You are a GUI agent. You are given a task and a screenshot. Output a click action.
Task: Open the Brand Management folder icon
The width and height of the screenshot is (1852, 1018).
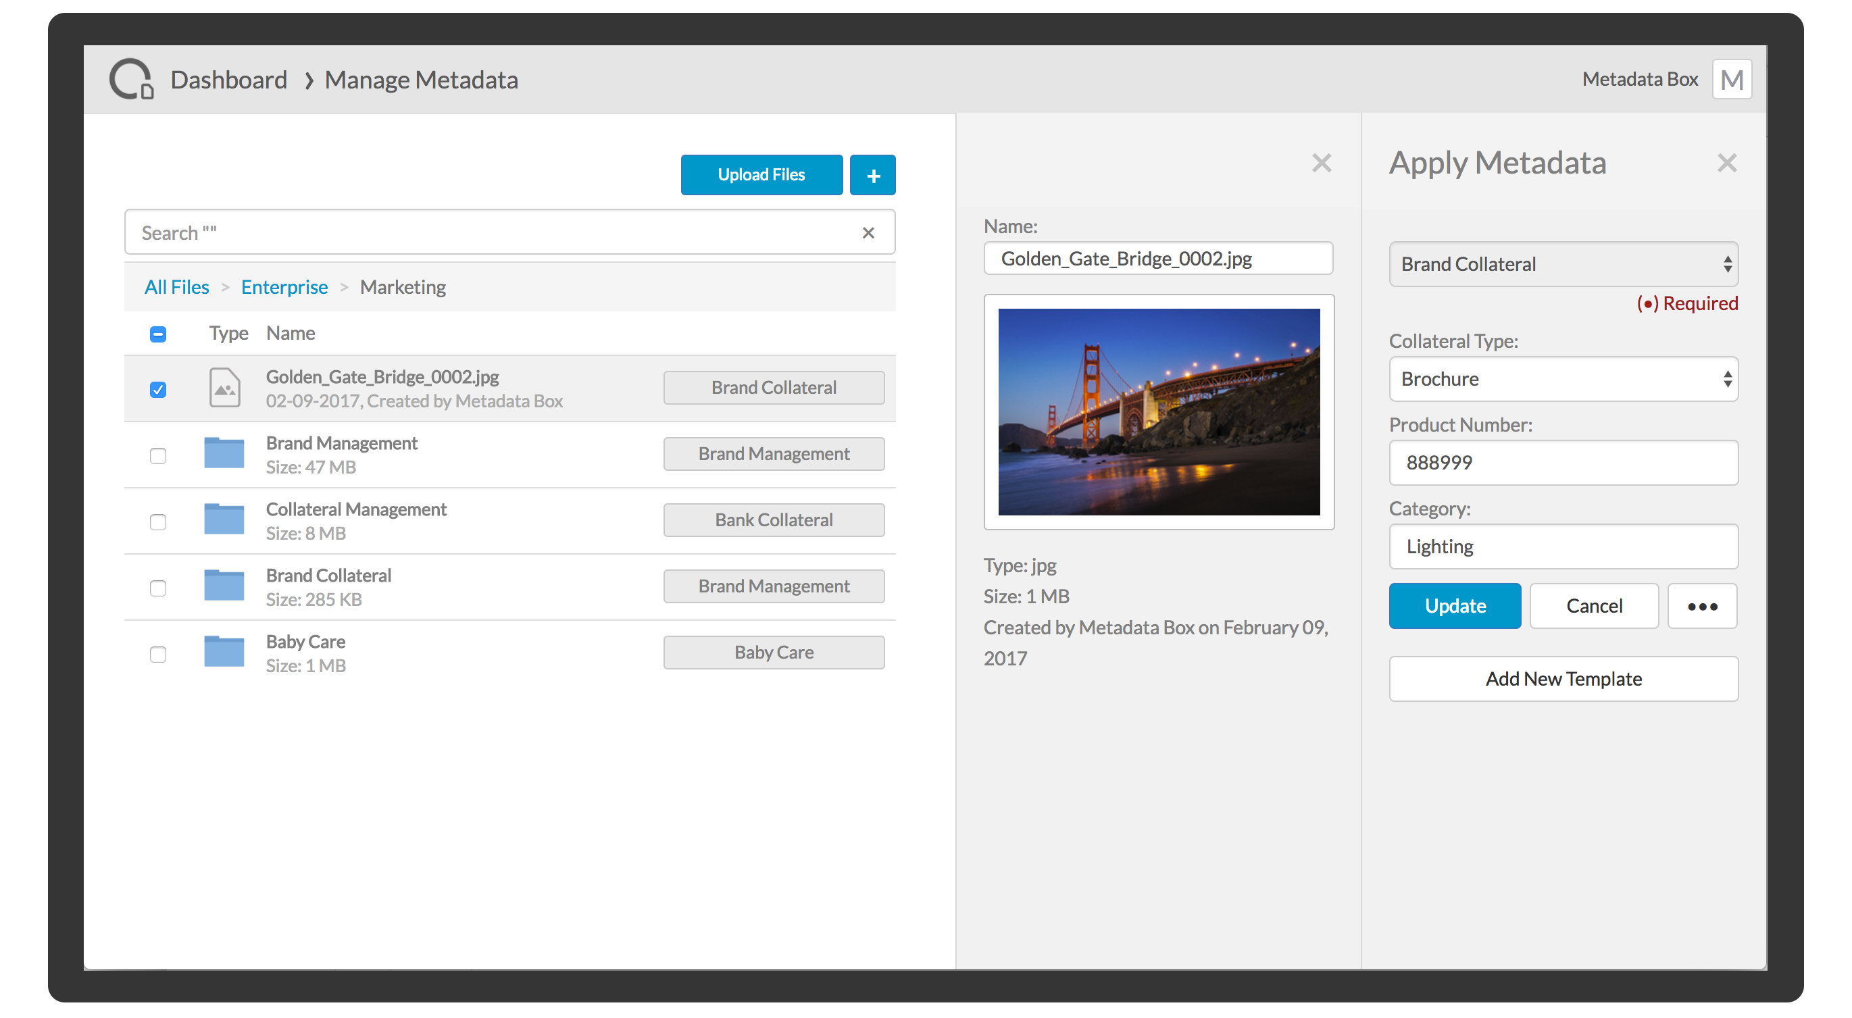pyautogui.click(x=224, y=453)
